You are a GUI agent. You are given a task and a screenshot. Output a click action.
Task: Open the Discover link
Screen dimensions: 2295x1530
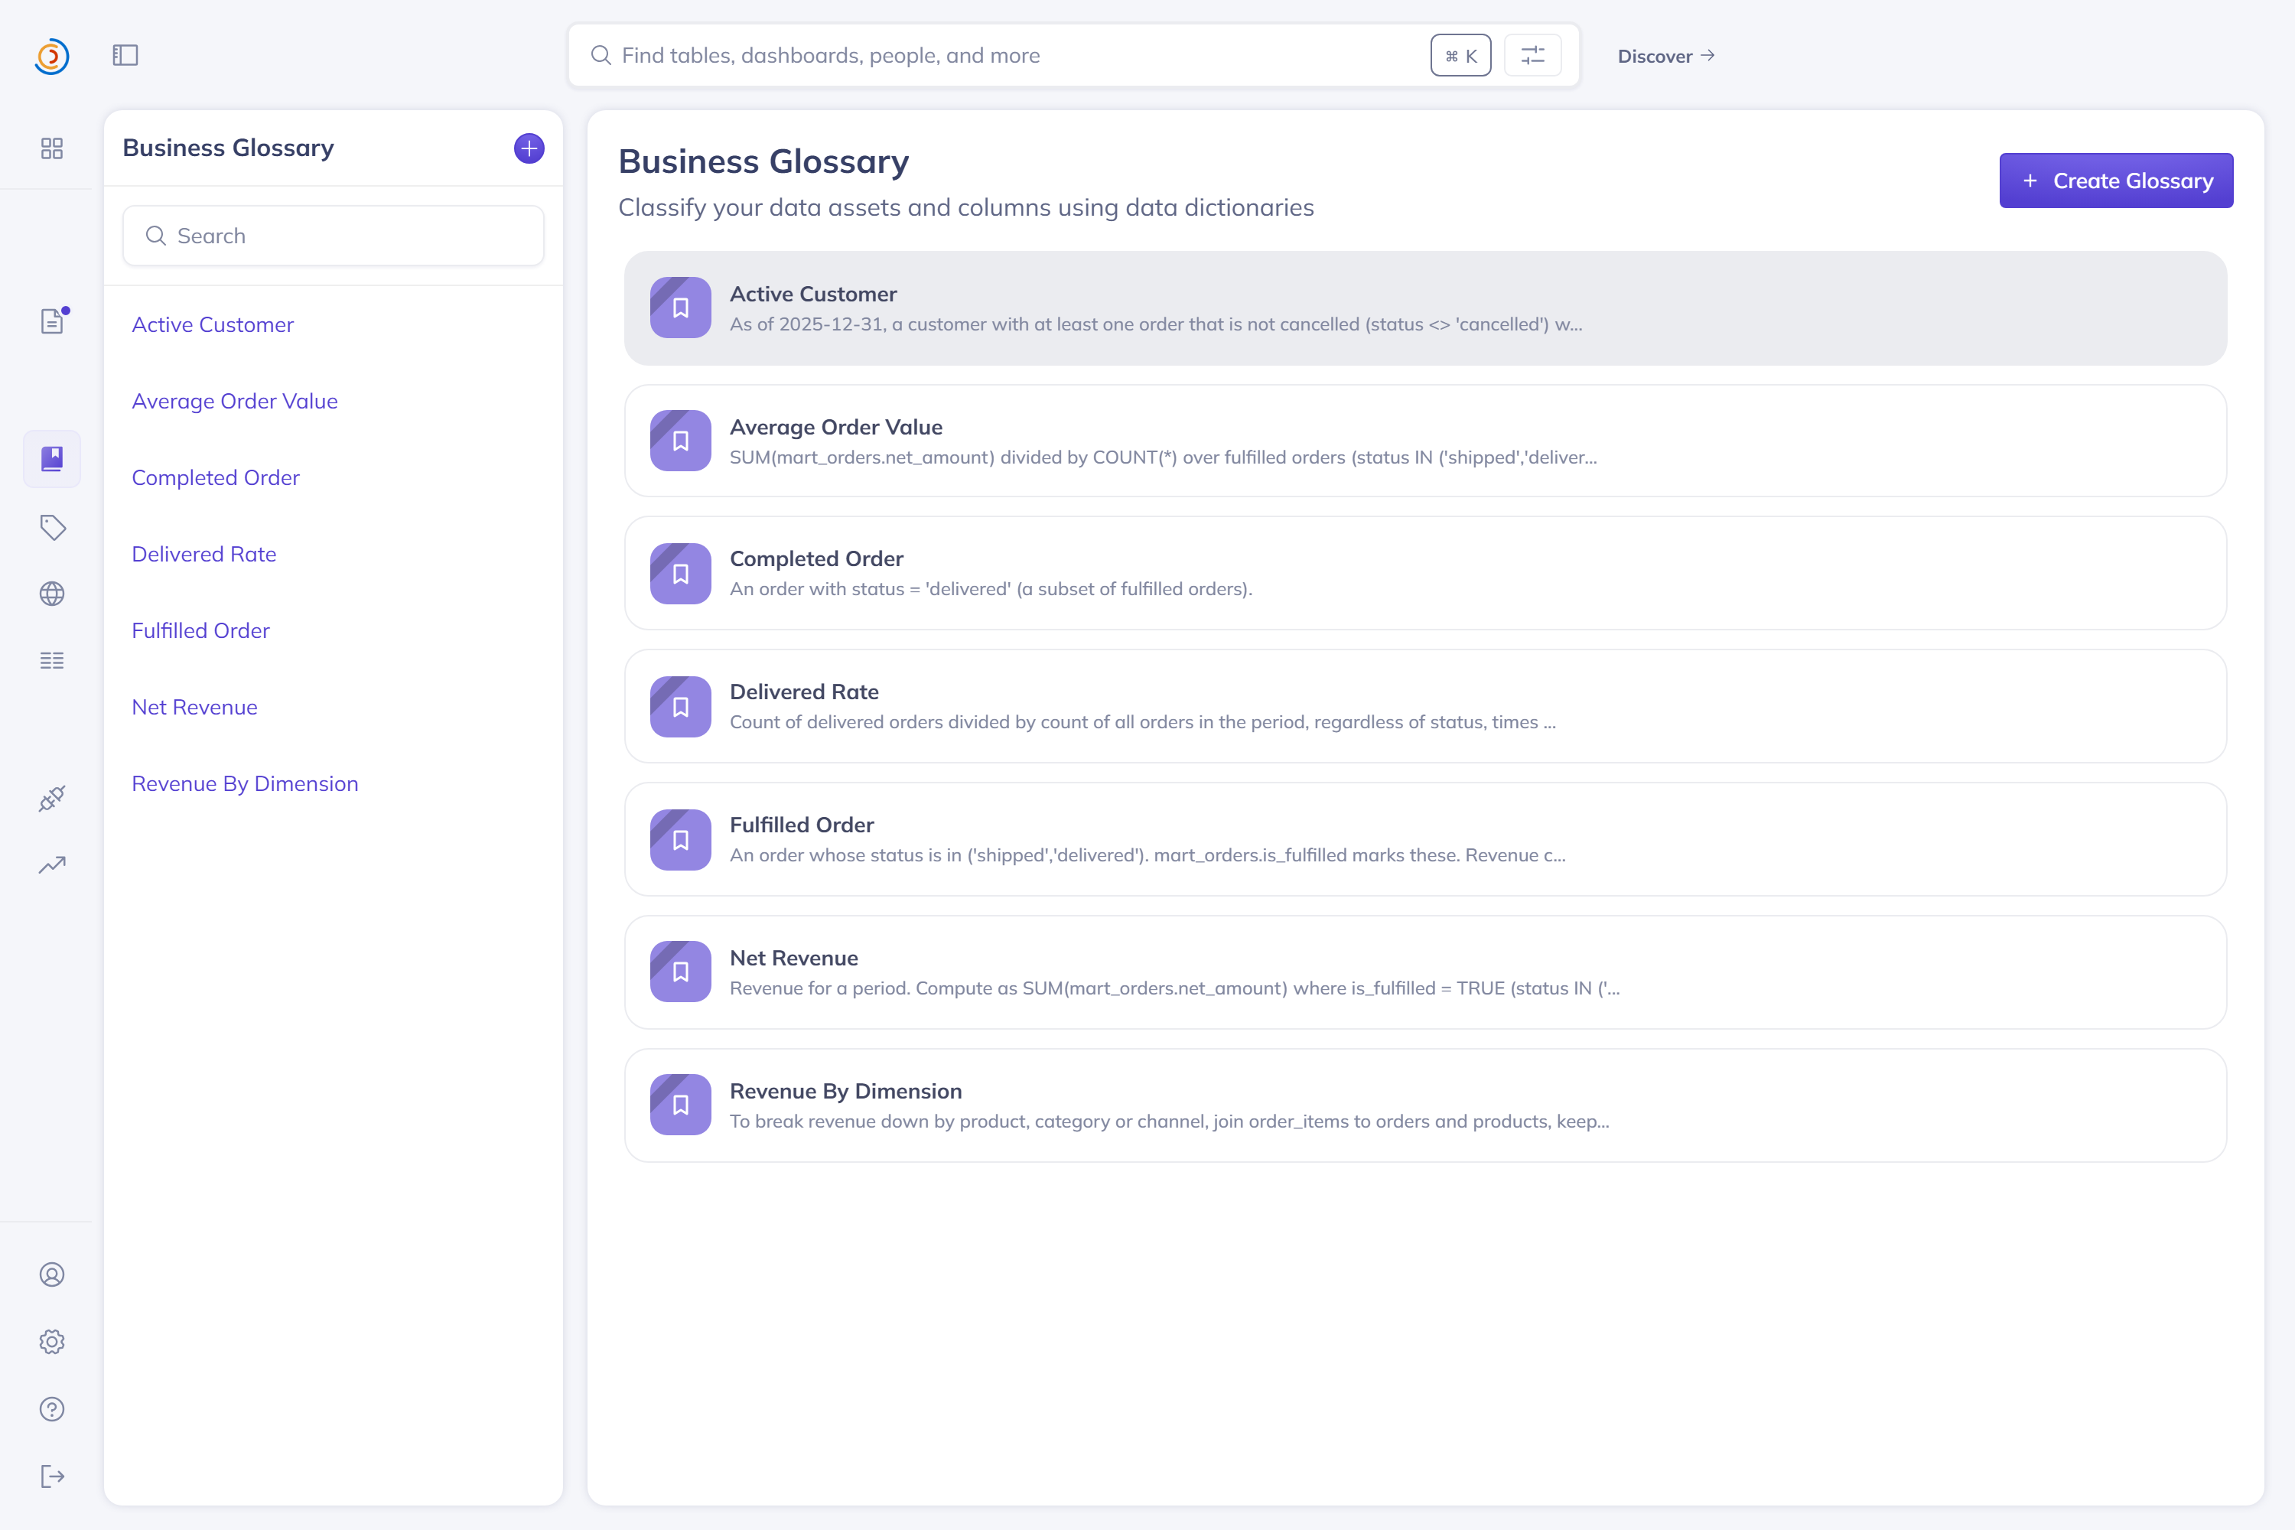tap(1665, 57)
